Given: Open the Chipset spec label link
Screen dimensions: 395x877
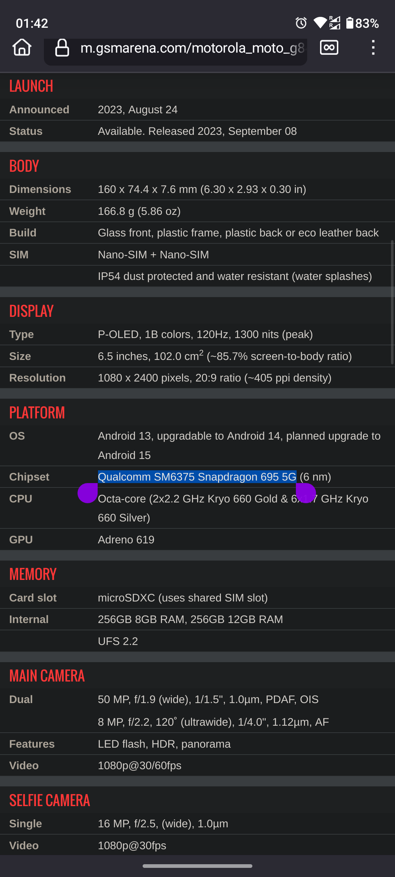Looking at the screenshot, I should pos(29,477).
